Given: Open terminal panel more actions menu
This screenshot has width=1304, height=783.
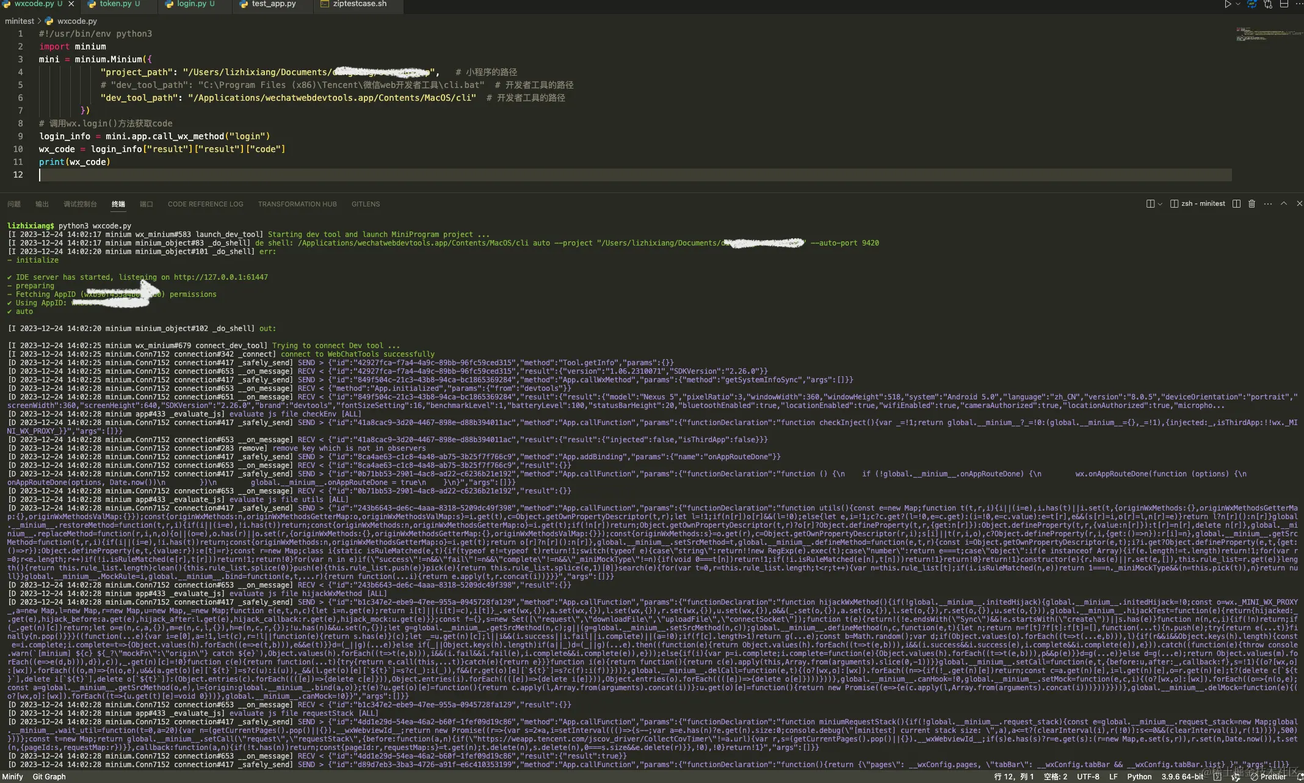Looking at the screenshot, I should 1268,204.
